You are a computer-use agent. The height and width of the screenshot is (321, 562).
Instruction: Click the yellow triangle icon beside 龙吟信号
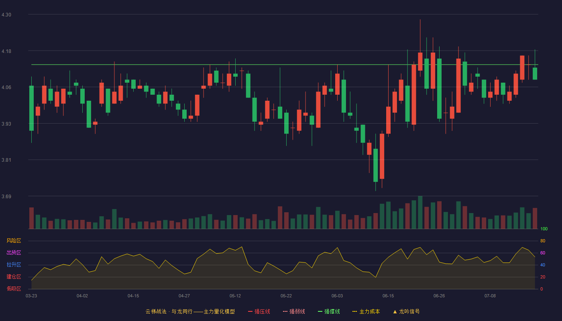pos(395,311)
